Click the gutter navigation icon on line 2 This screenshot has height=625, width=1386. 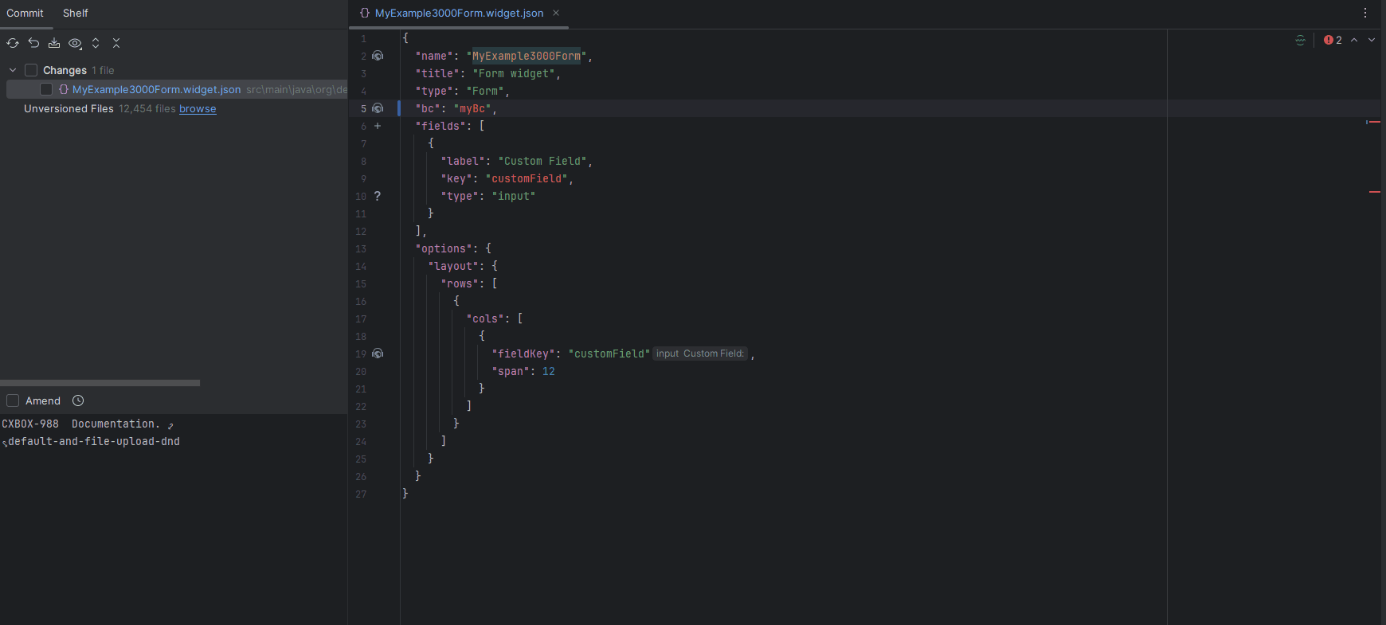click(378, 56)
